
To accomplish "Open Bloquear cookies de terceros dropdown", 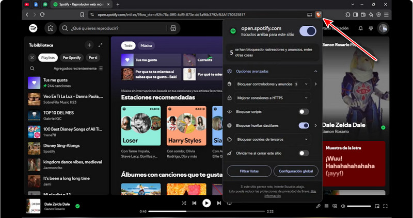I will (273, 139).
